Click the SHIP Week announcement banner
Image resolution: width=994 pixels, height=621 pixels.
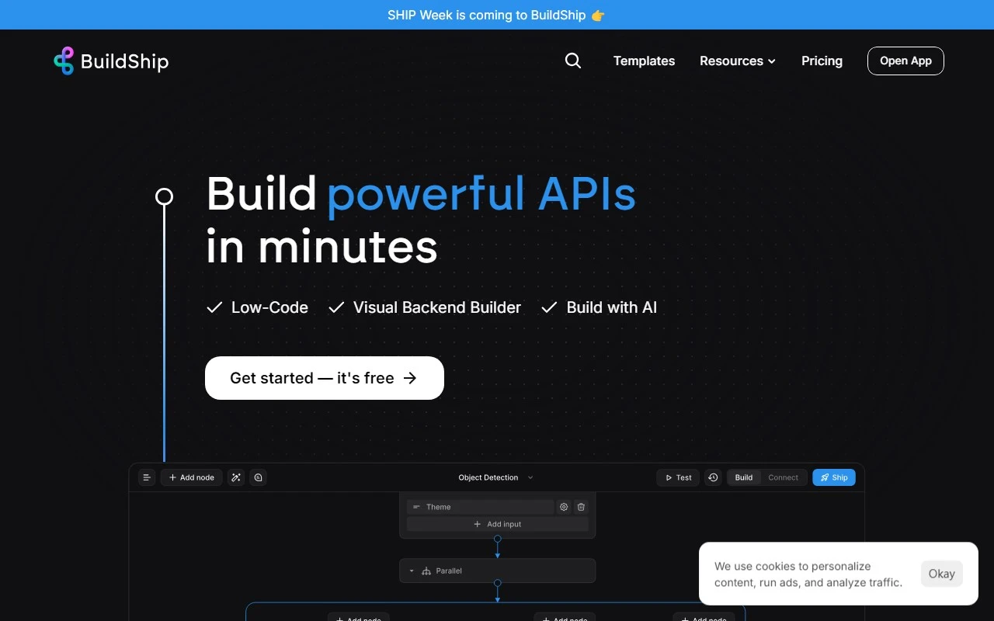497,15
